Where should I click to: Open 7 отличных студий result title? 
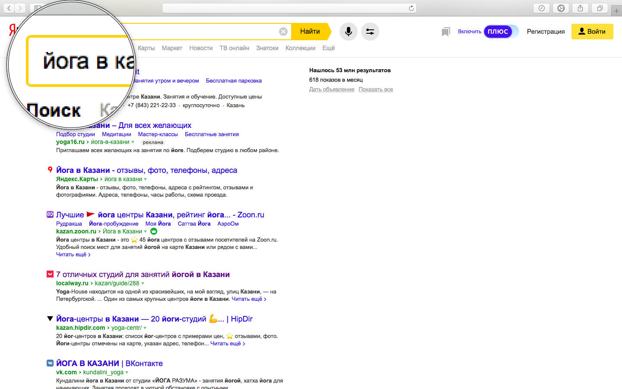click(x=143, y=274)
